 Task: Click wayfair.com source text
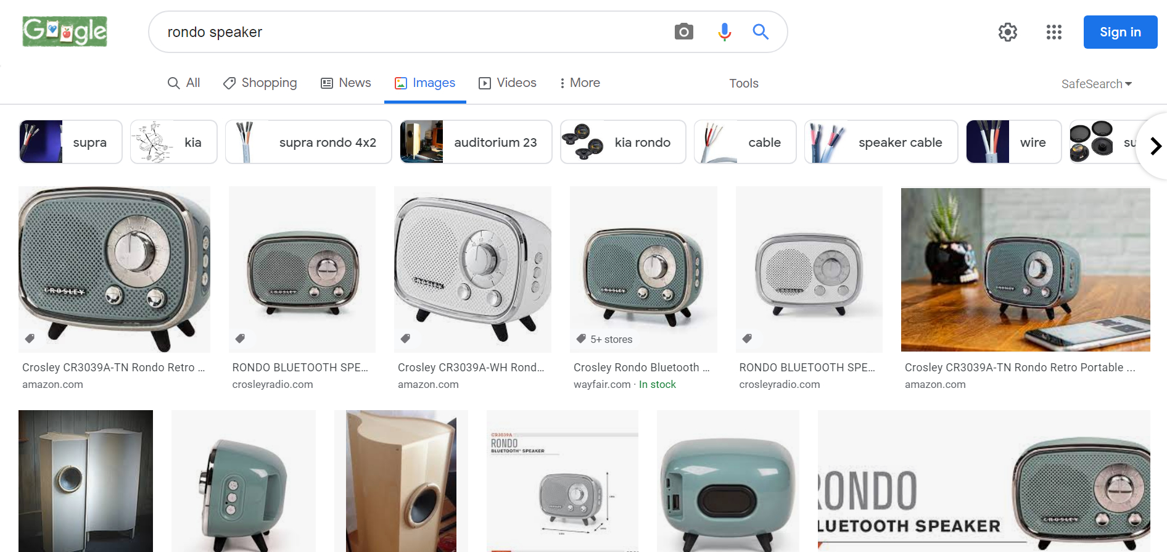[602, 384]
